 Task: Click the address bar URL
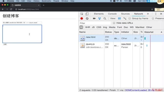(x=28, y=9)
